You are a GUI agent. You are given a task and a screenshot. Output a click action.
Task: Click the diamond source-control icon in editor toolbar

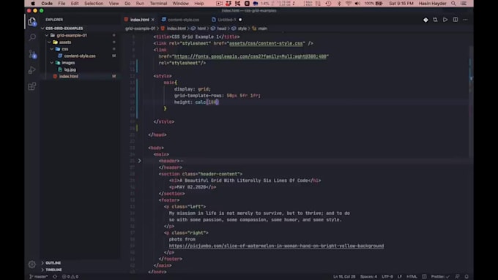pos(425,20)
